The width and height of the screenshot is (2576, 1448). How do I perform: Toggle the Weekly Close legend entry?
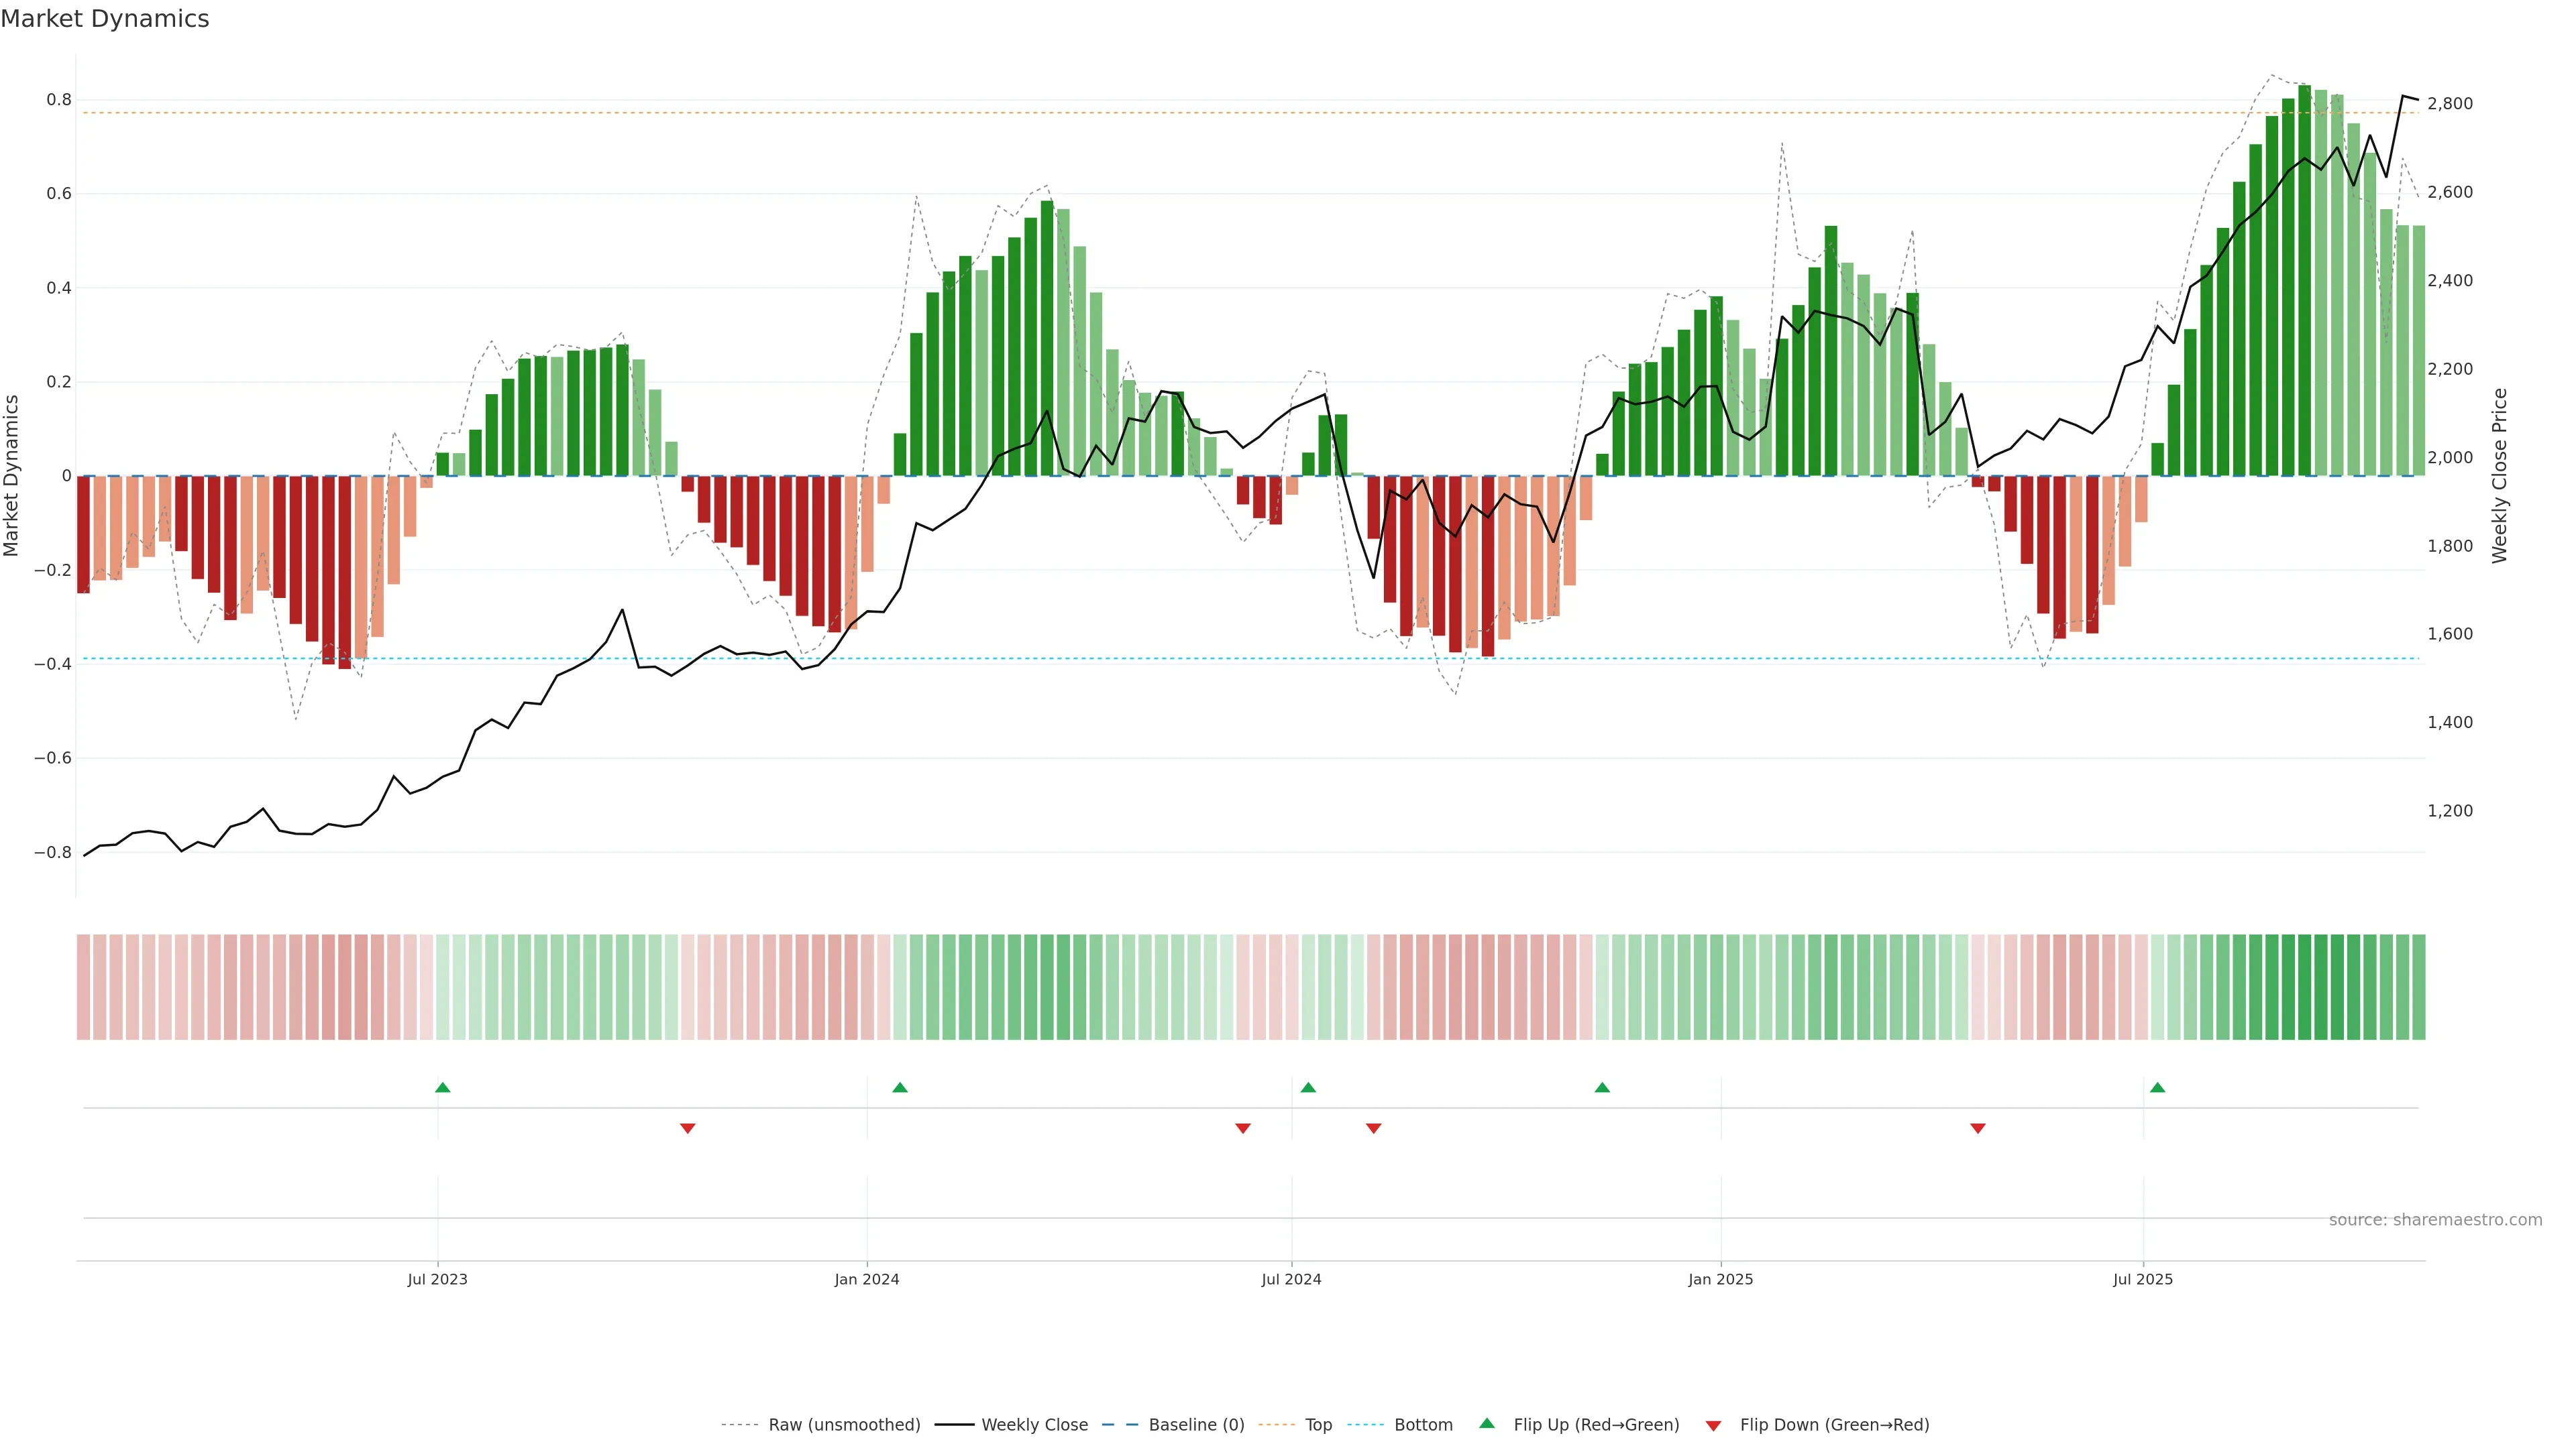point(1034,1425)
